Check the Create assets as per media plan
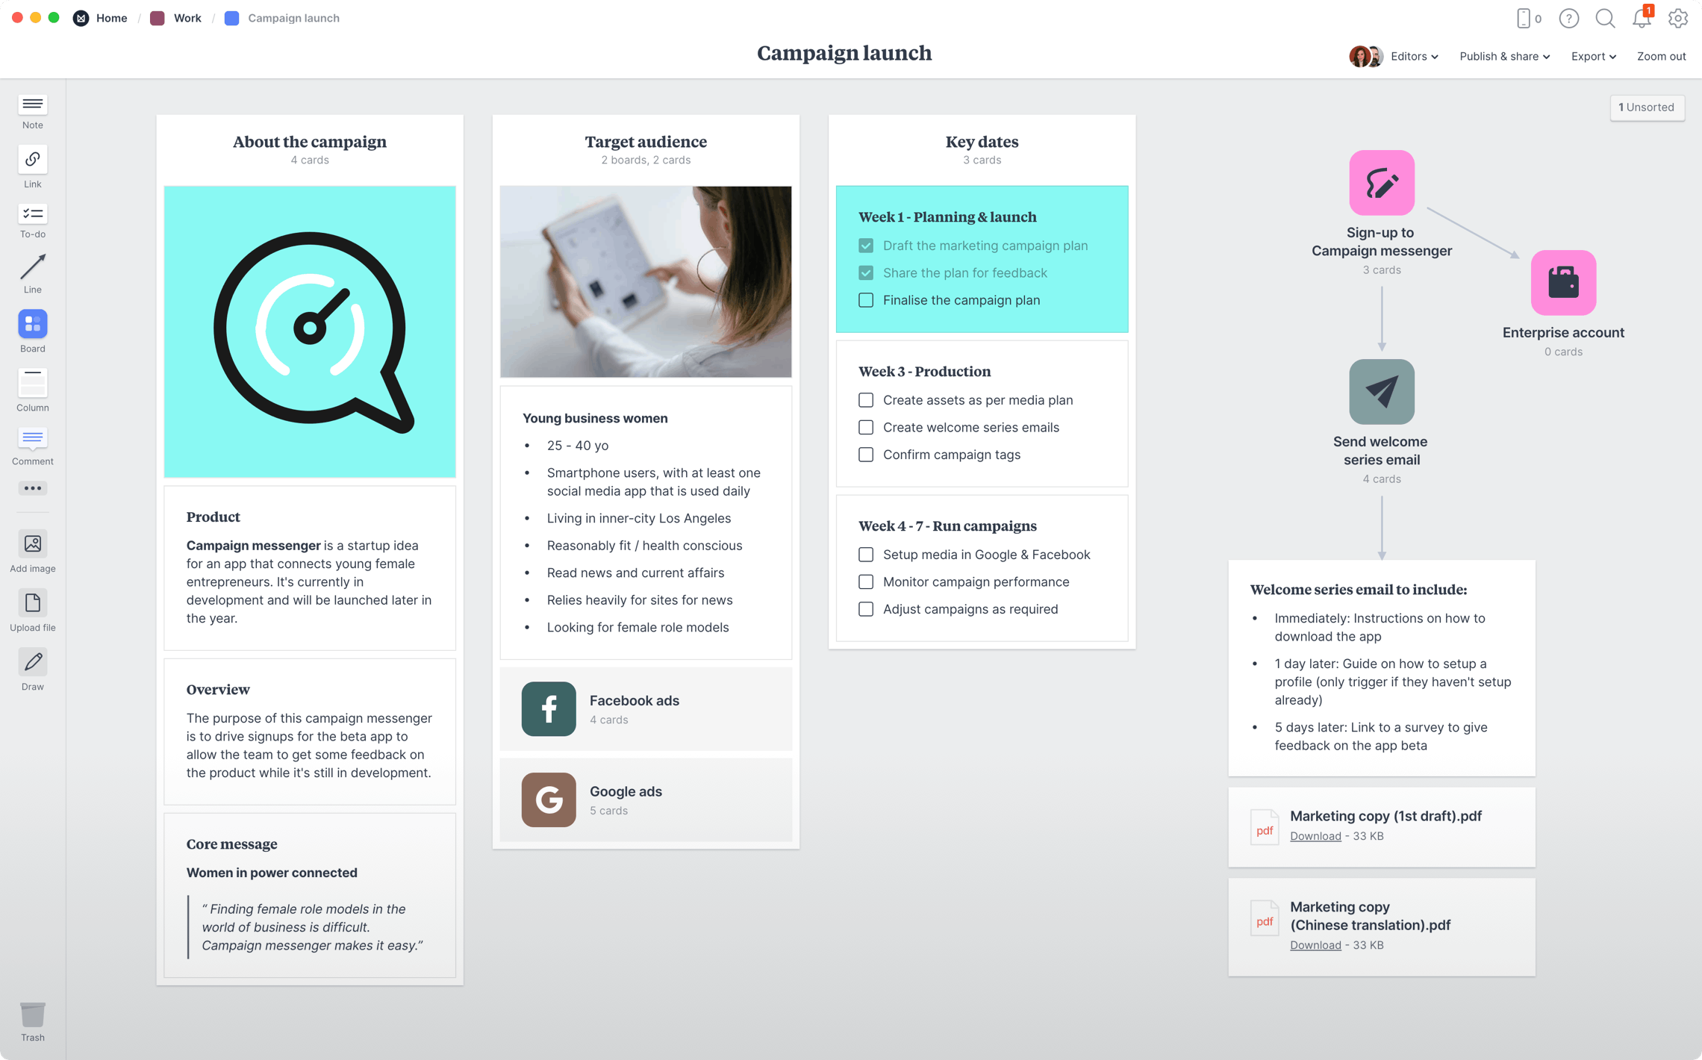1702x1060 pixels. click(x=866, y=399)
